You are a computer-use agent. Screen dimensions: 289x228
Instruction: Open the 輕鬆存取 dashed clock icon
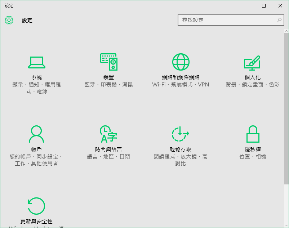pyautogui.click(x=181, y=134)
